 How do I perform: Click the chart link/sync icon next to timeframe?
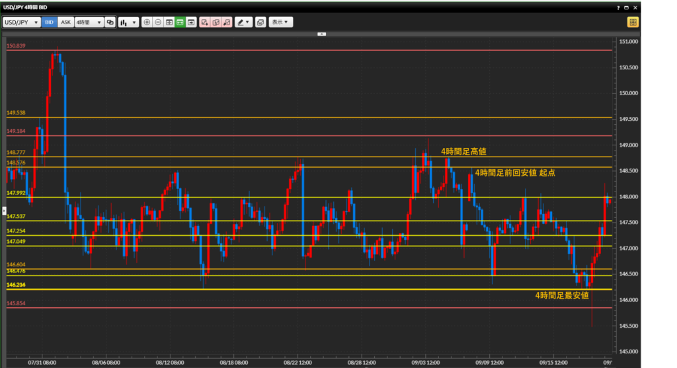[x=110, y=22]
